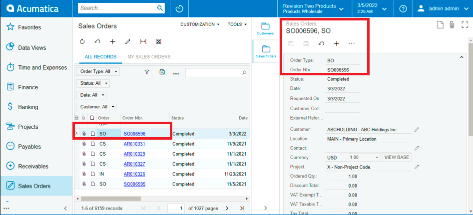This screenshot has width=473, height=215.
Task: Open the attachments paperclip in detail panel
Action: pos(452,24)
